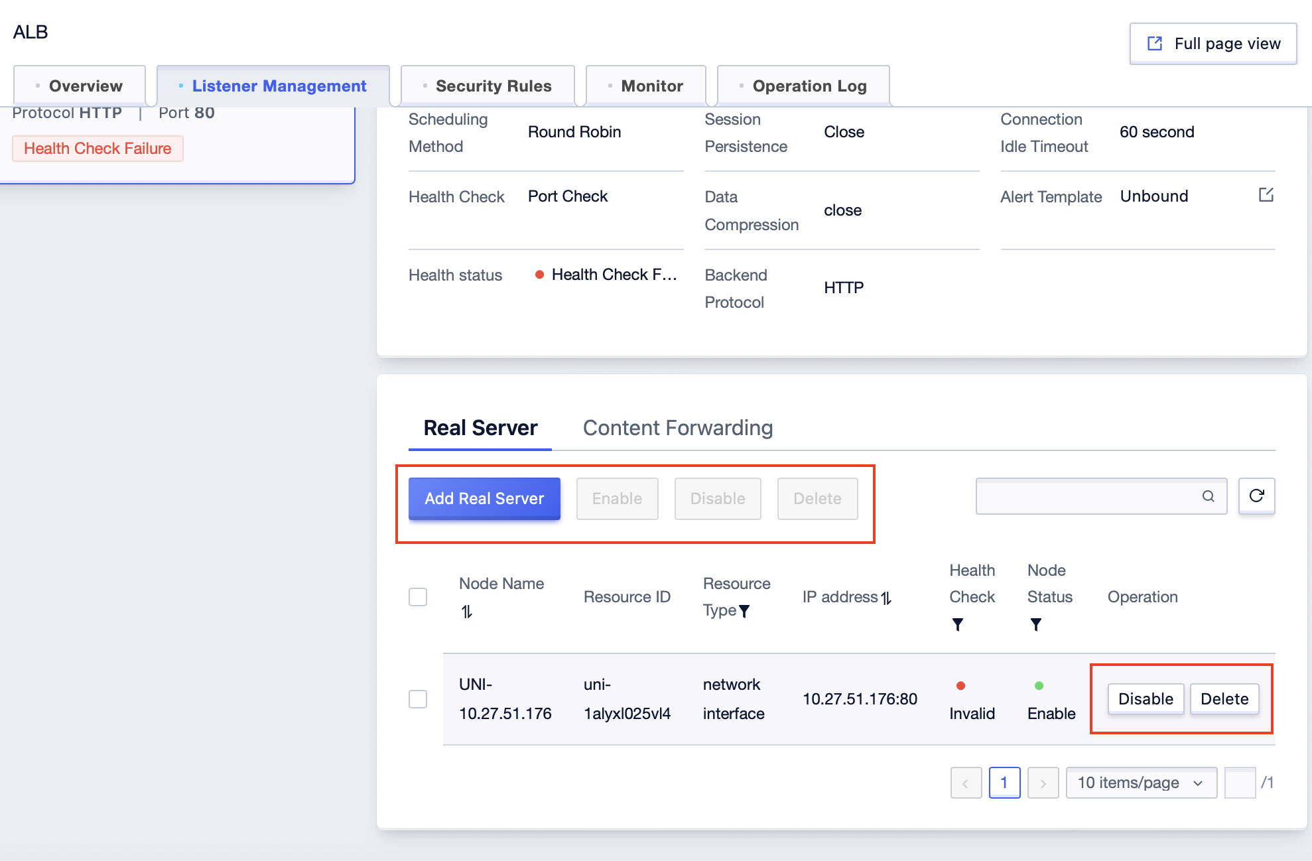Open the Security Rules tab
The image size is (1312, 861).
coord(488,86)
